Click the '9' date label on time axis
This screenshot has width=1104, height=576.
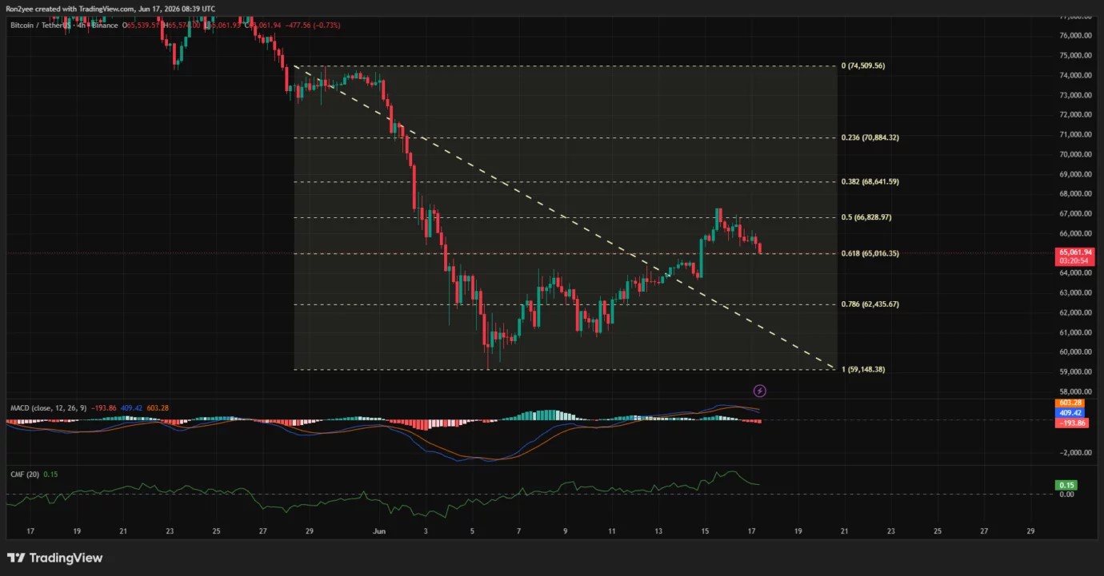(566, 530)
